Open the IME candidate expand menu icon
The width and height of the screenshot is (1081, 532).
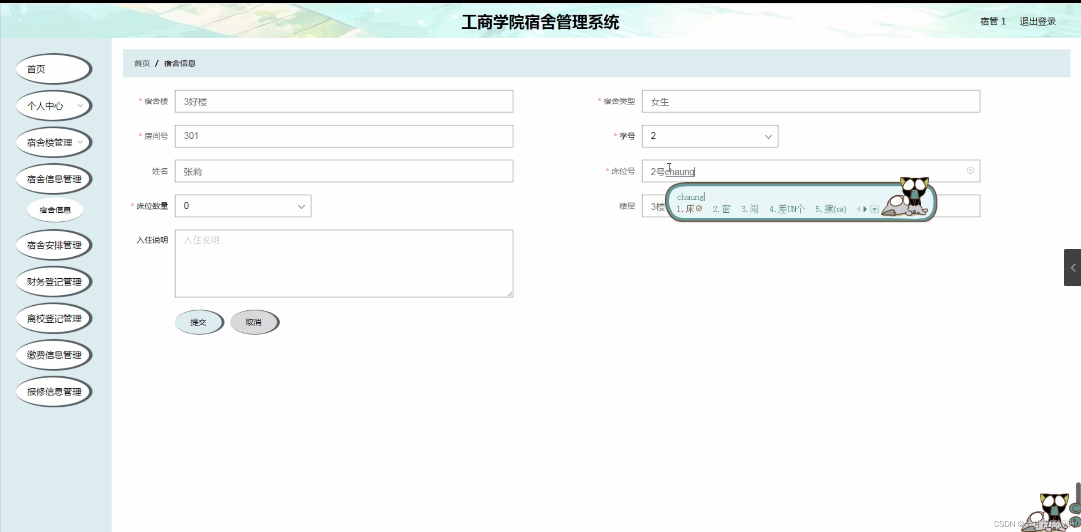pos(874,209)
